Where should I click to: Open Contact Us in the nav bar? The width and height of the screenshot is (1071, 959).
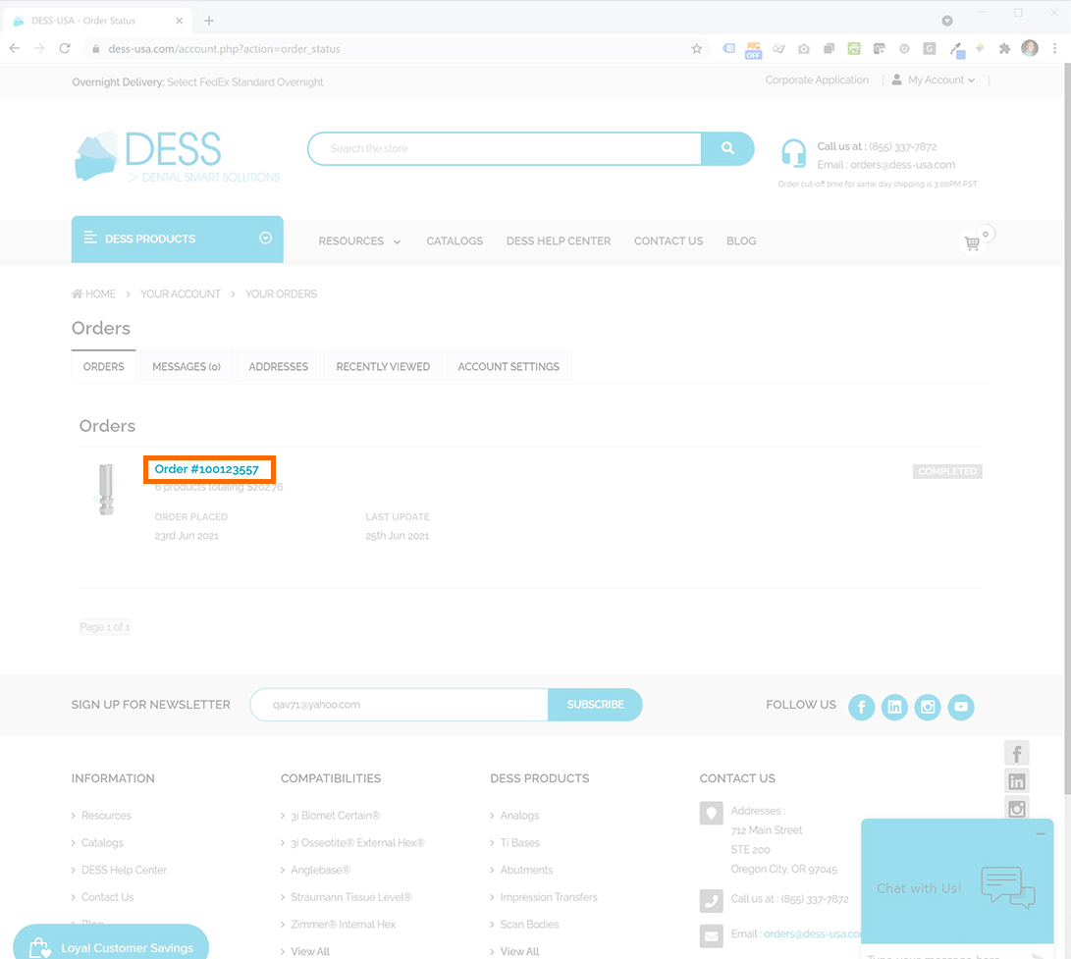click(668, 241)
